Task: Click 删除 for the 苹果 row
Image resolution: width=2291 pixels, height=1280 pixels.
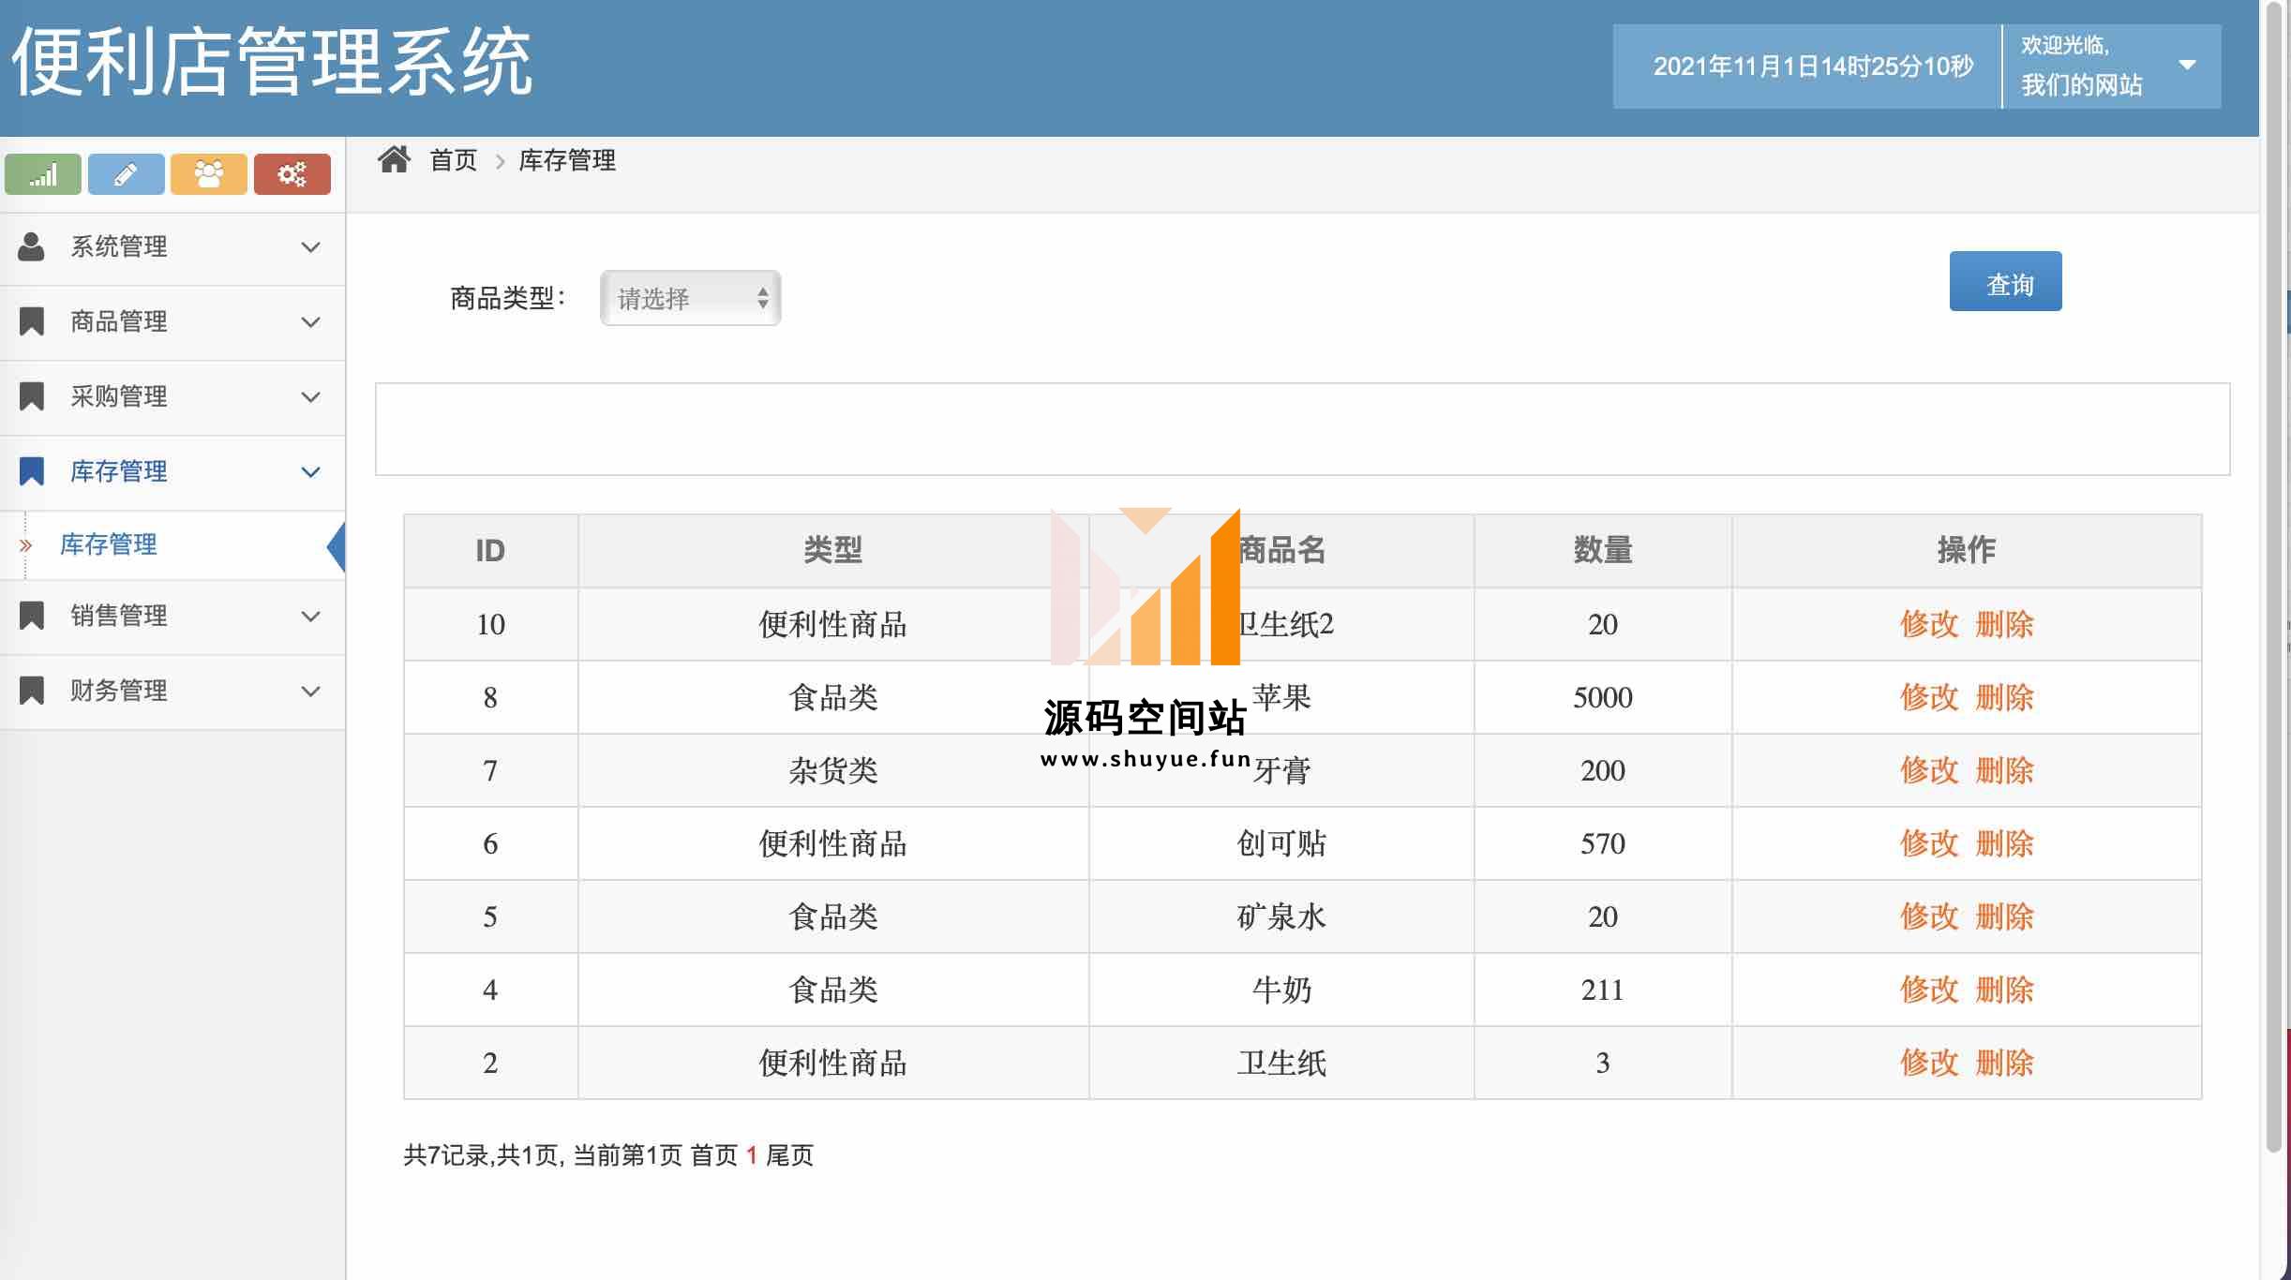Action: pos(2004,697)
